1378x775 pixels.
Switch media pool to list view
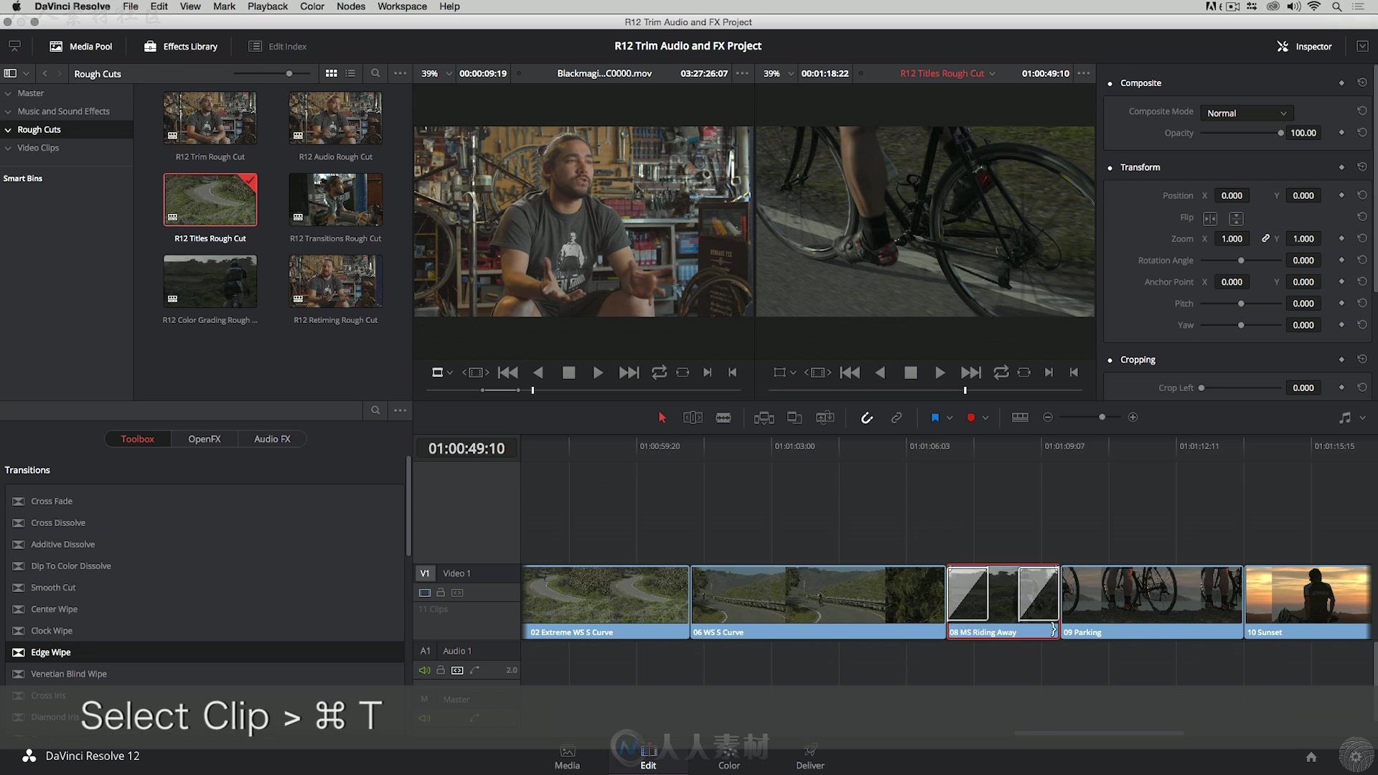350,73
